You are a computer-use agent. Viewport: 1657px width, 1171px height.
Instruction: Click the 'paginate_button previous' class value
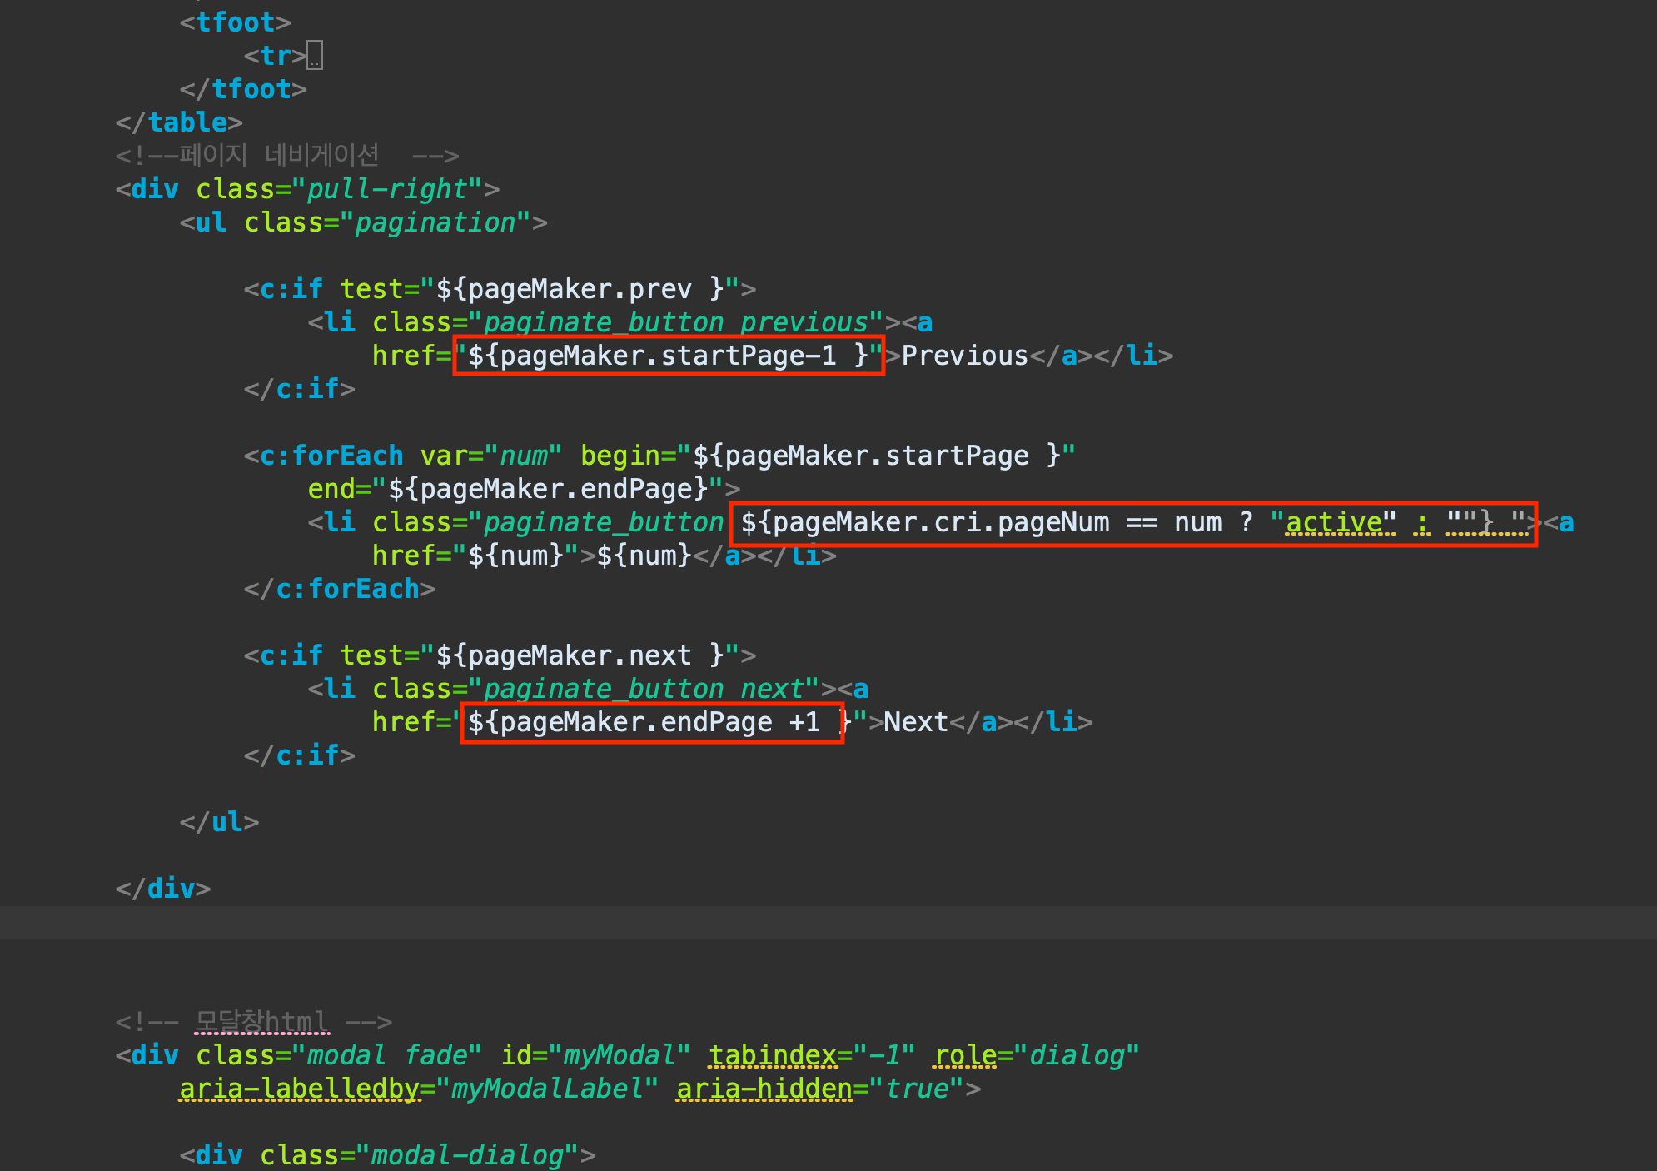coord(674,322)
